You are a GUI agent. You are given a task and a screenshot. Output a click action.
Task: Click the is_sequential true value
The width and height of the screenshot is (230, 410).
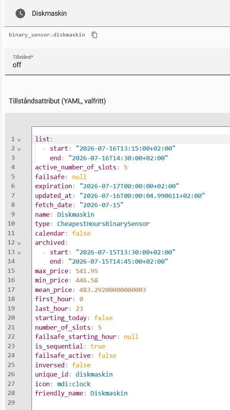click(98, 346)
